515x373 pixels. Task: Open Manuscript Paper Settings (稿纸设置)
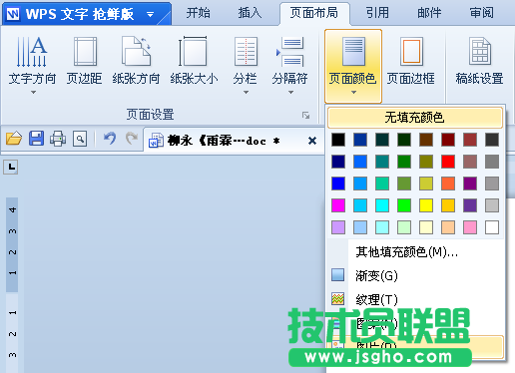479,62
